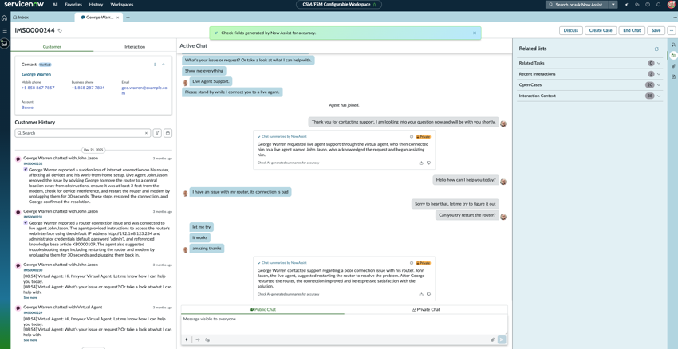Expand 'See more' for interaction IMS0000230

[x=30, y=297]
